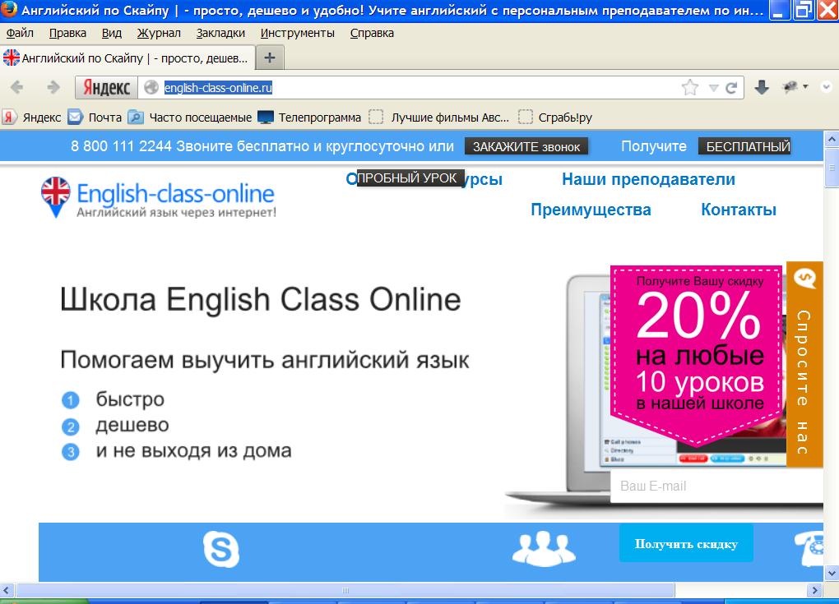
Task: Click the Skype logo icon in blue banner
Action: click(221, 549)
